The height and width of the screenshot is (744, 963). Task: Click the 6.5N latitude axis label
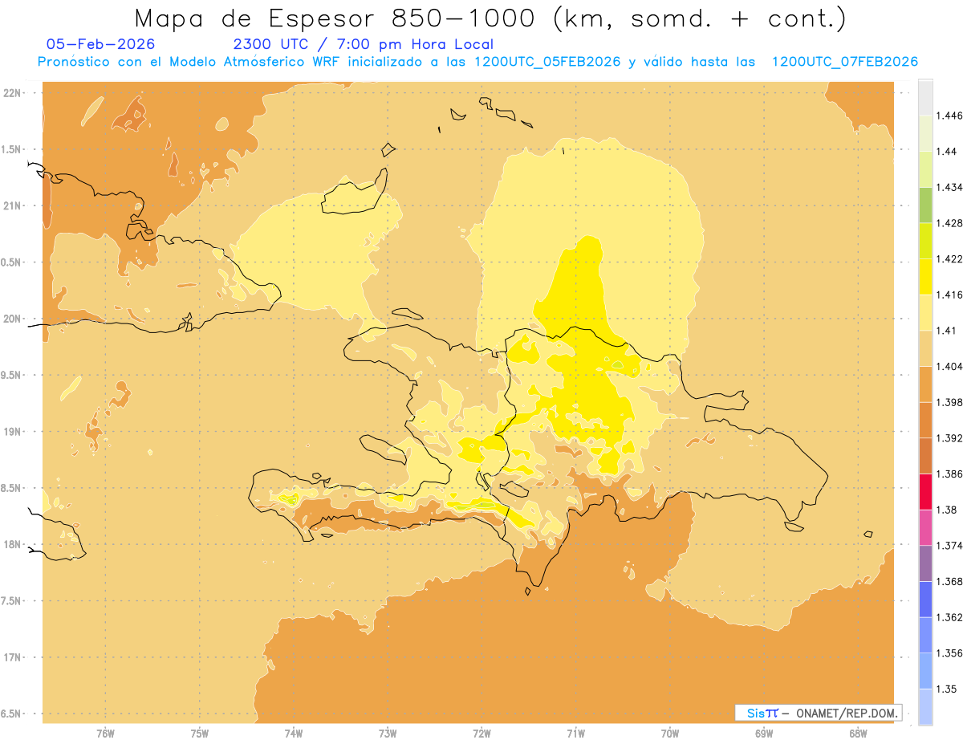coord(12,714)
